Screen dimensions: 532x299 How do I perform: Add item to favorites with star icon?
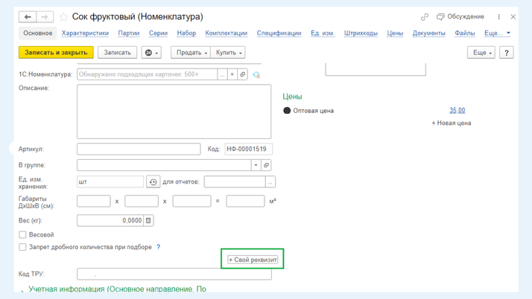[x=63, y=16]
